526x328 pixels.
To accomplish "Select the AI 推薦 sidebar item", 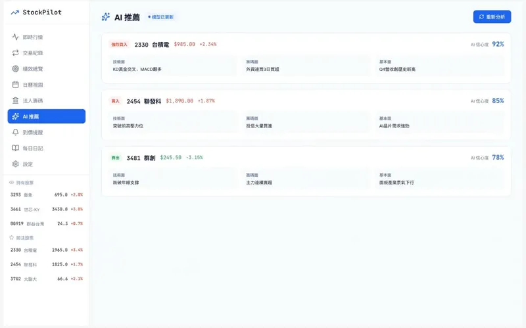I will [x=47, y=116].
